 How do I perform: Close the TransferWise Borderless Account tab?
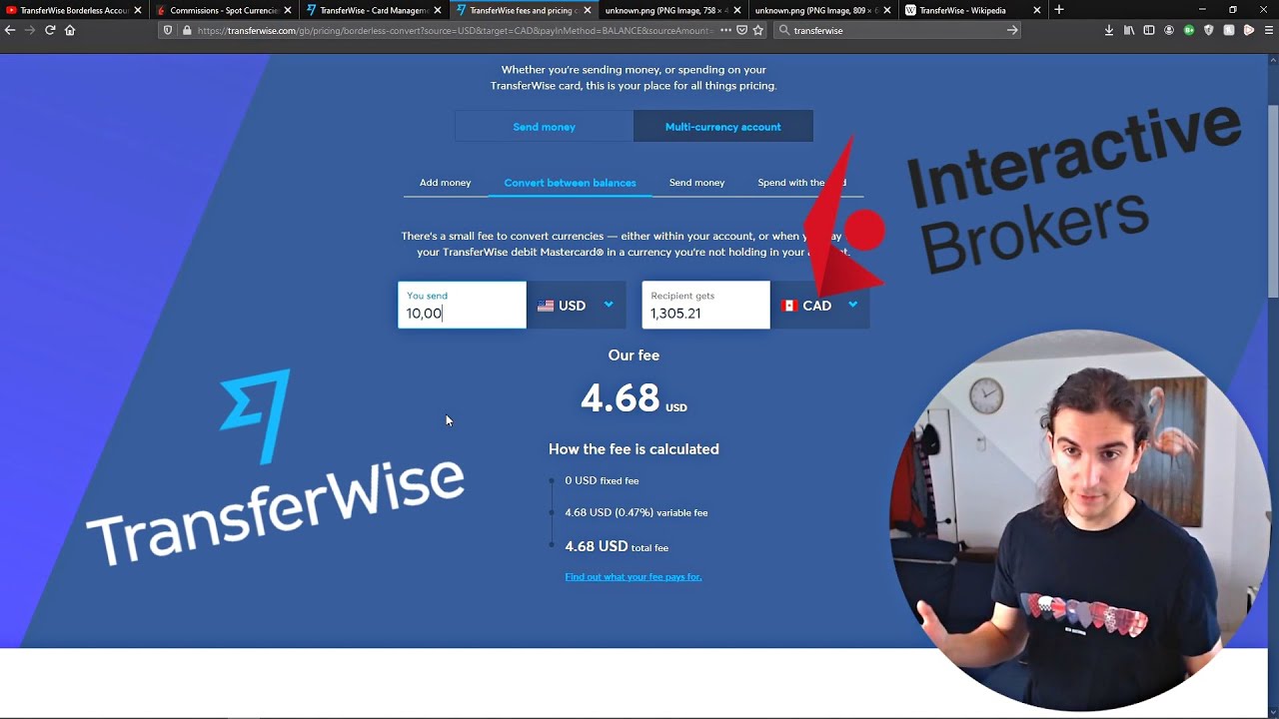pos(138,10)
